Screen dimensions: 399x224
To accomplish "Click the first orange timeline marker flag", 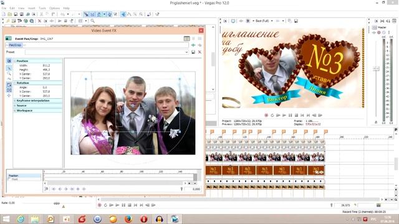I will 212,131.
